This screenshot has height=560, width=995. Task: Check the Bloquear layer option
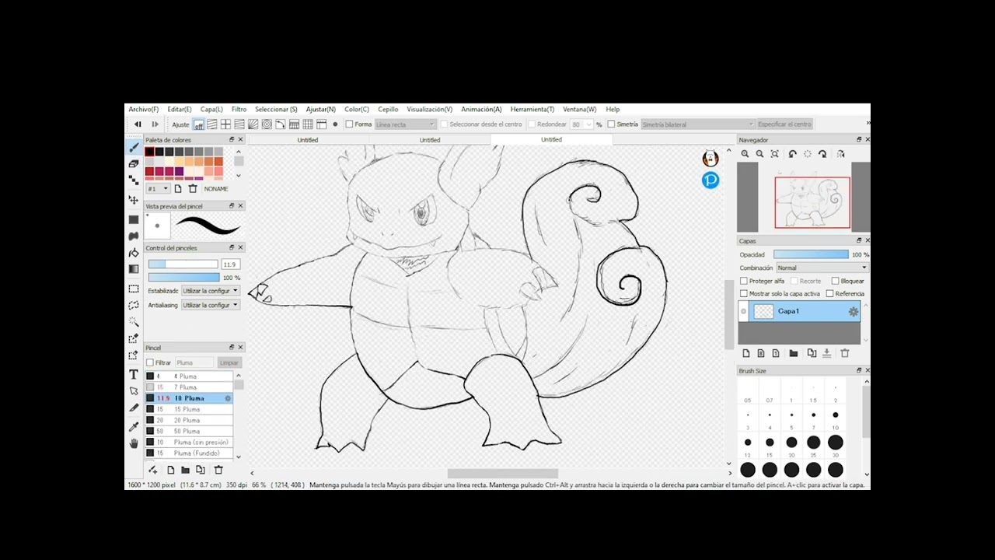point(835,281)
